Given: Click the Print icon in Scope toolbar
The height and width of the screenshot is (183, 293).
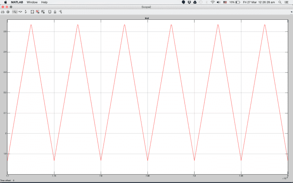Looking at the screenshot, I should tap(3, 12).
